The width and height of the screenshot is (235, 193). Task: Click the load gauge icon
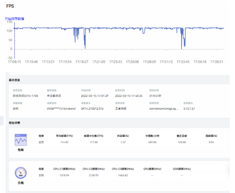20,173
